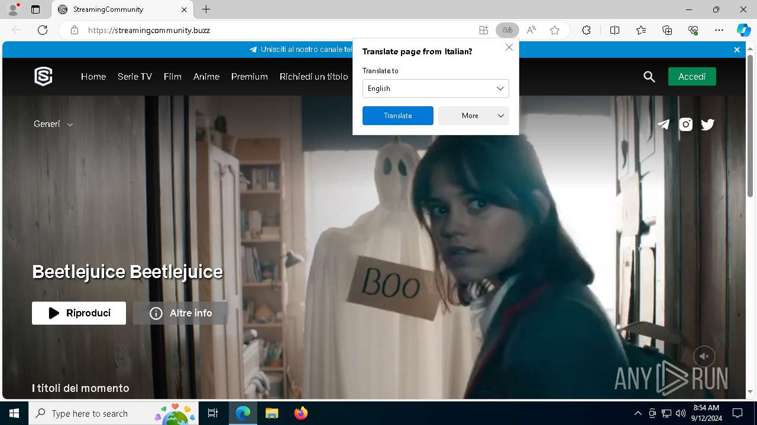Click the translate icon in the address bar
This screenshot has width=757, height=425.
507,30
